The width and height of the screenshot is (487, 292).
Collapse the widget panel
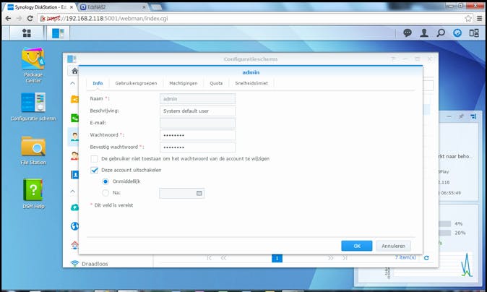(473, 116)
